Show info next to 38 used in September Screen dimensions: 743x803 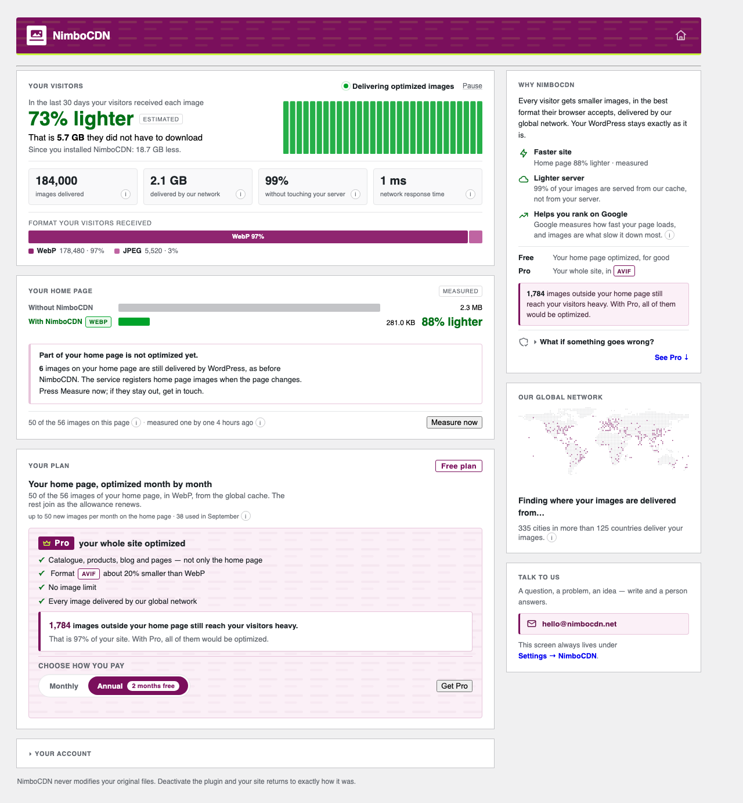click(246, 516)
